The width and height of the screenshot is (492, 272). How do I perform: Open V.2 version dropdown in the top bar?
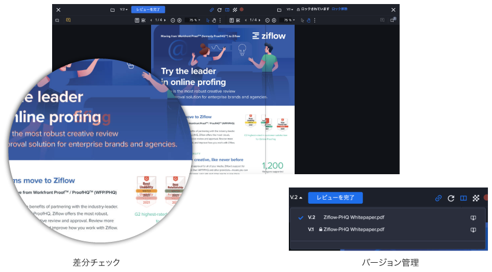[x=124, y=10]
